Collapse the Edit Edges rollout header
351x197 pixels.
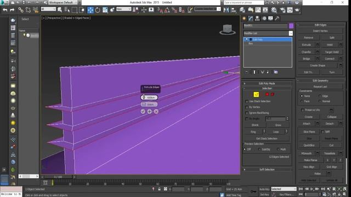[320, 25]
